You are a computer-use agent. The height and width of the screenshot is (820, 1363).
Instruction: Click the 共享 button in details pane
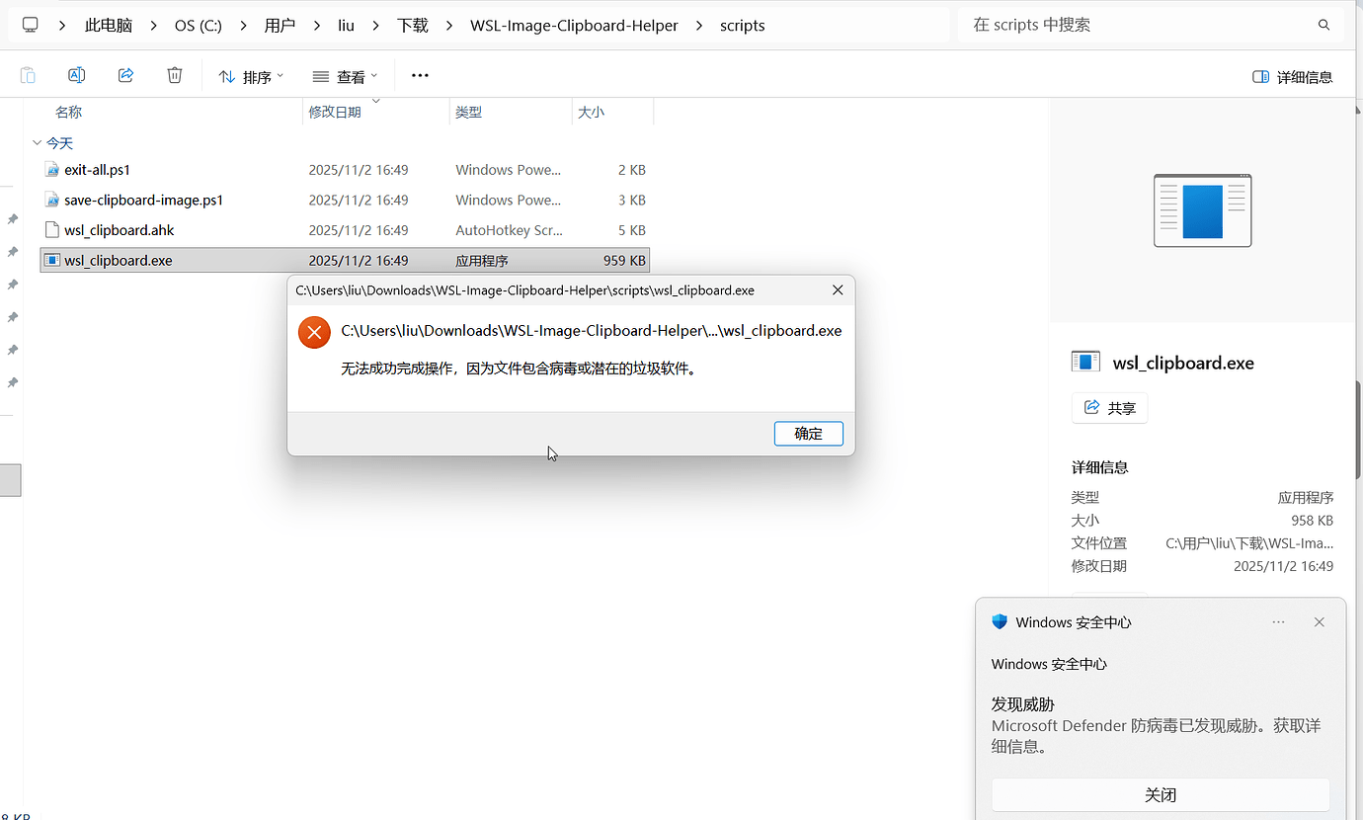(1109, 408)
